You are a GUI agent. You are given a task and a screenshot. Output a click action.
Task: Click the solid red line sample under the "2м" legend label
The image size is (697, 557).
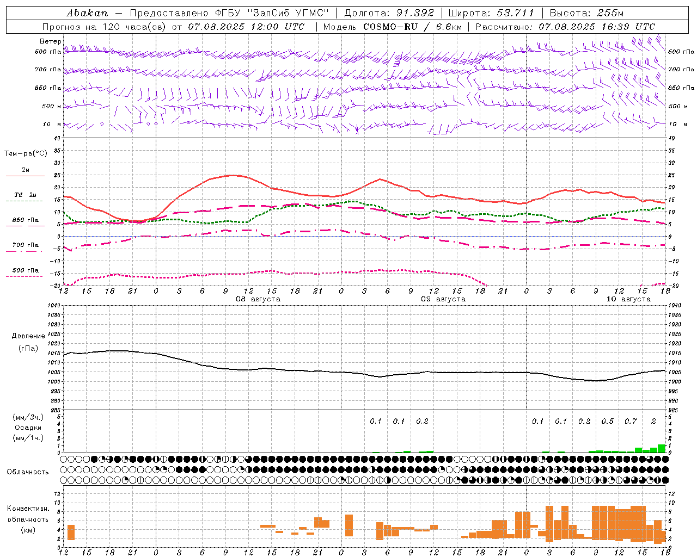tap(25, 176)
